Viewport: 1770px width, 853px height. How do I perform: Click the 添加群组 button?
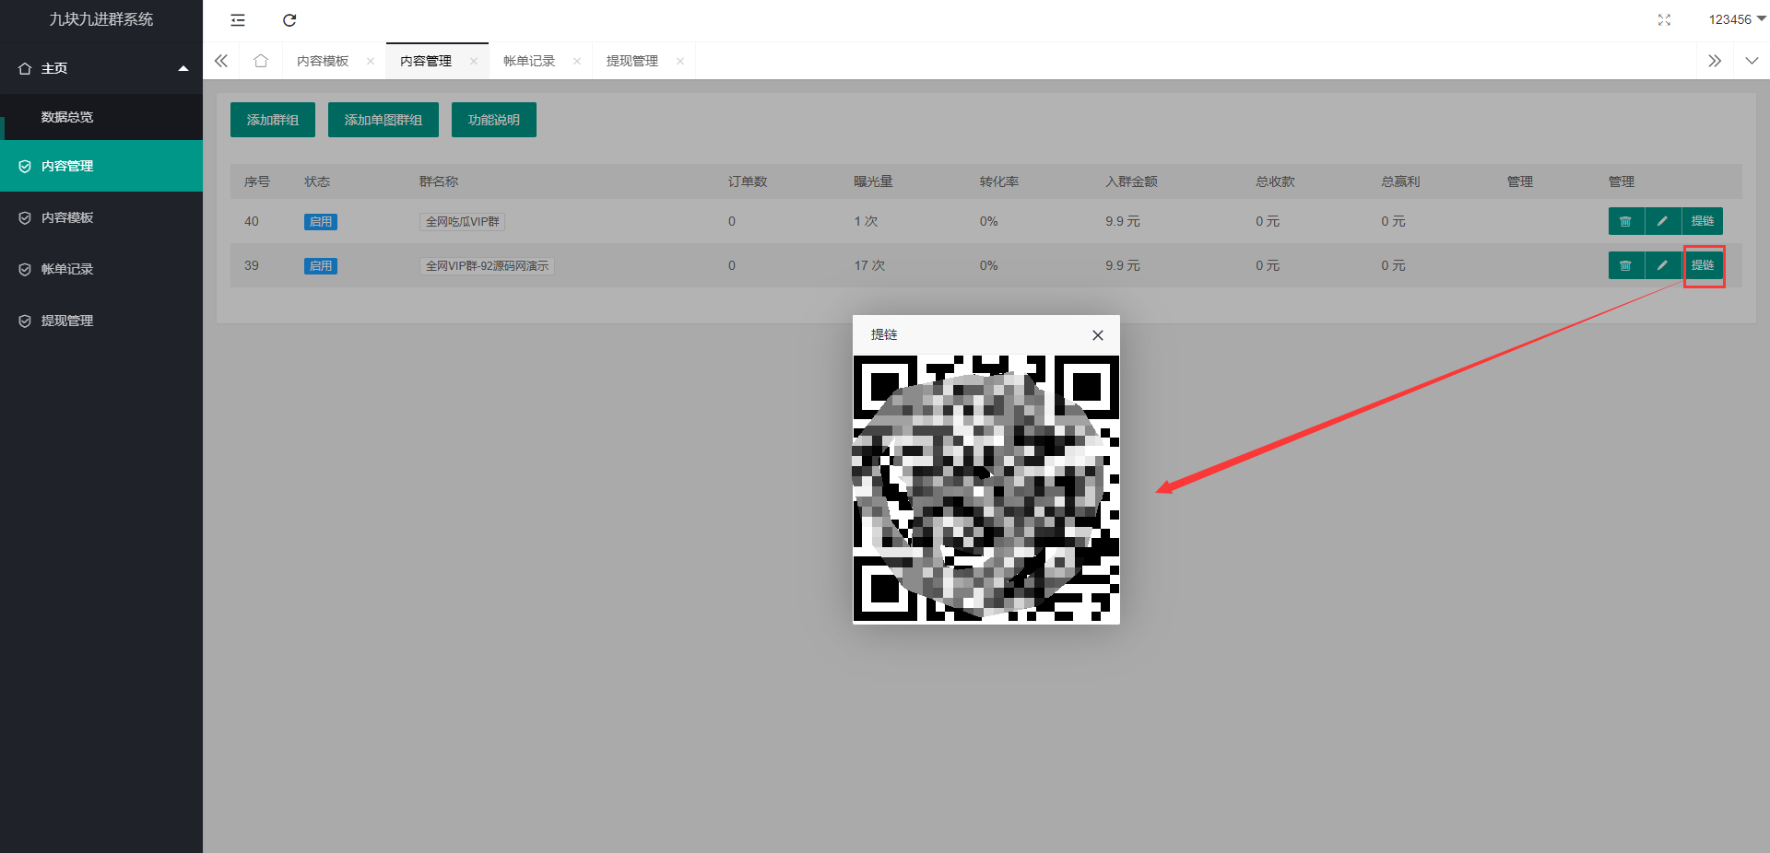273,120
